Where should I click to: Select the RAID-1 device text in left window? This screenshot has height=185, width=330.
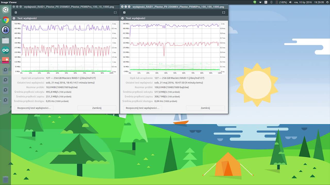click(x=71, y=78)
